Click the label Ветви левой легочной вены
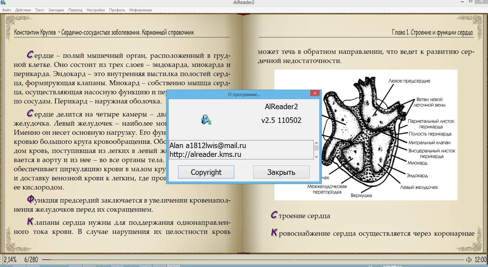 click(429, 102)
